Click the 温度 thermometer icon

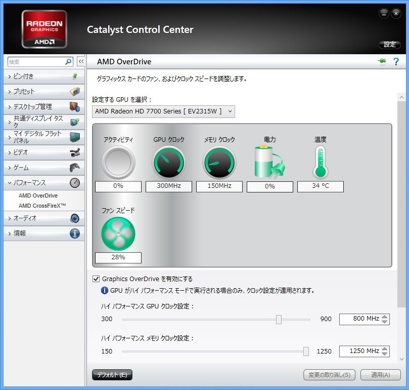coord(321,162)
